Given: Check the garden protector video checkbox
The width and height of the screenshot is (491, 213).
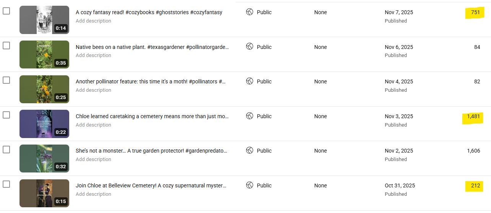Looking at the screenshot, I should point(7,150).
